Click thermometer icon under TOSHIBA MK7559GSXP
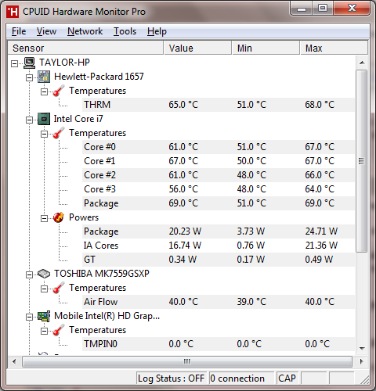 click(59, 288)
